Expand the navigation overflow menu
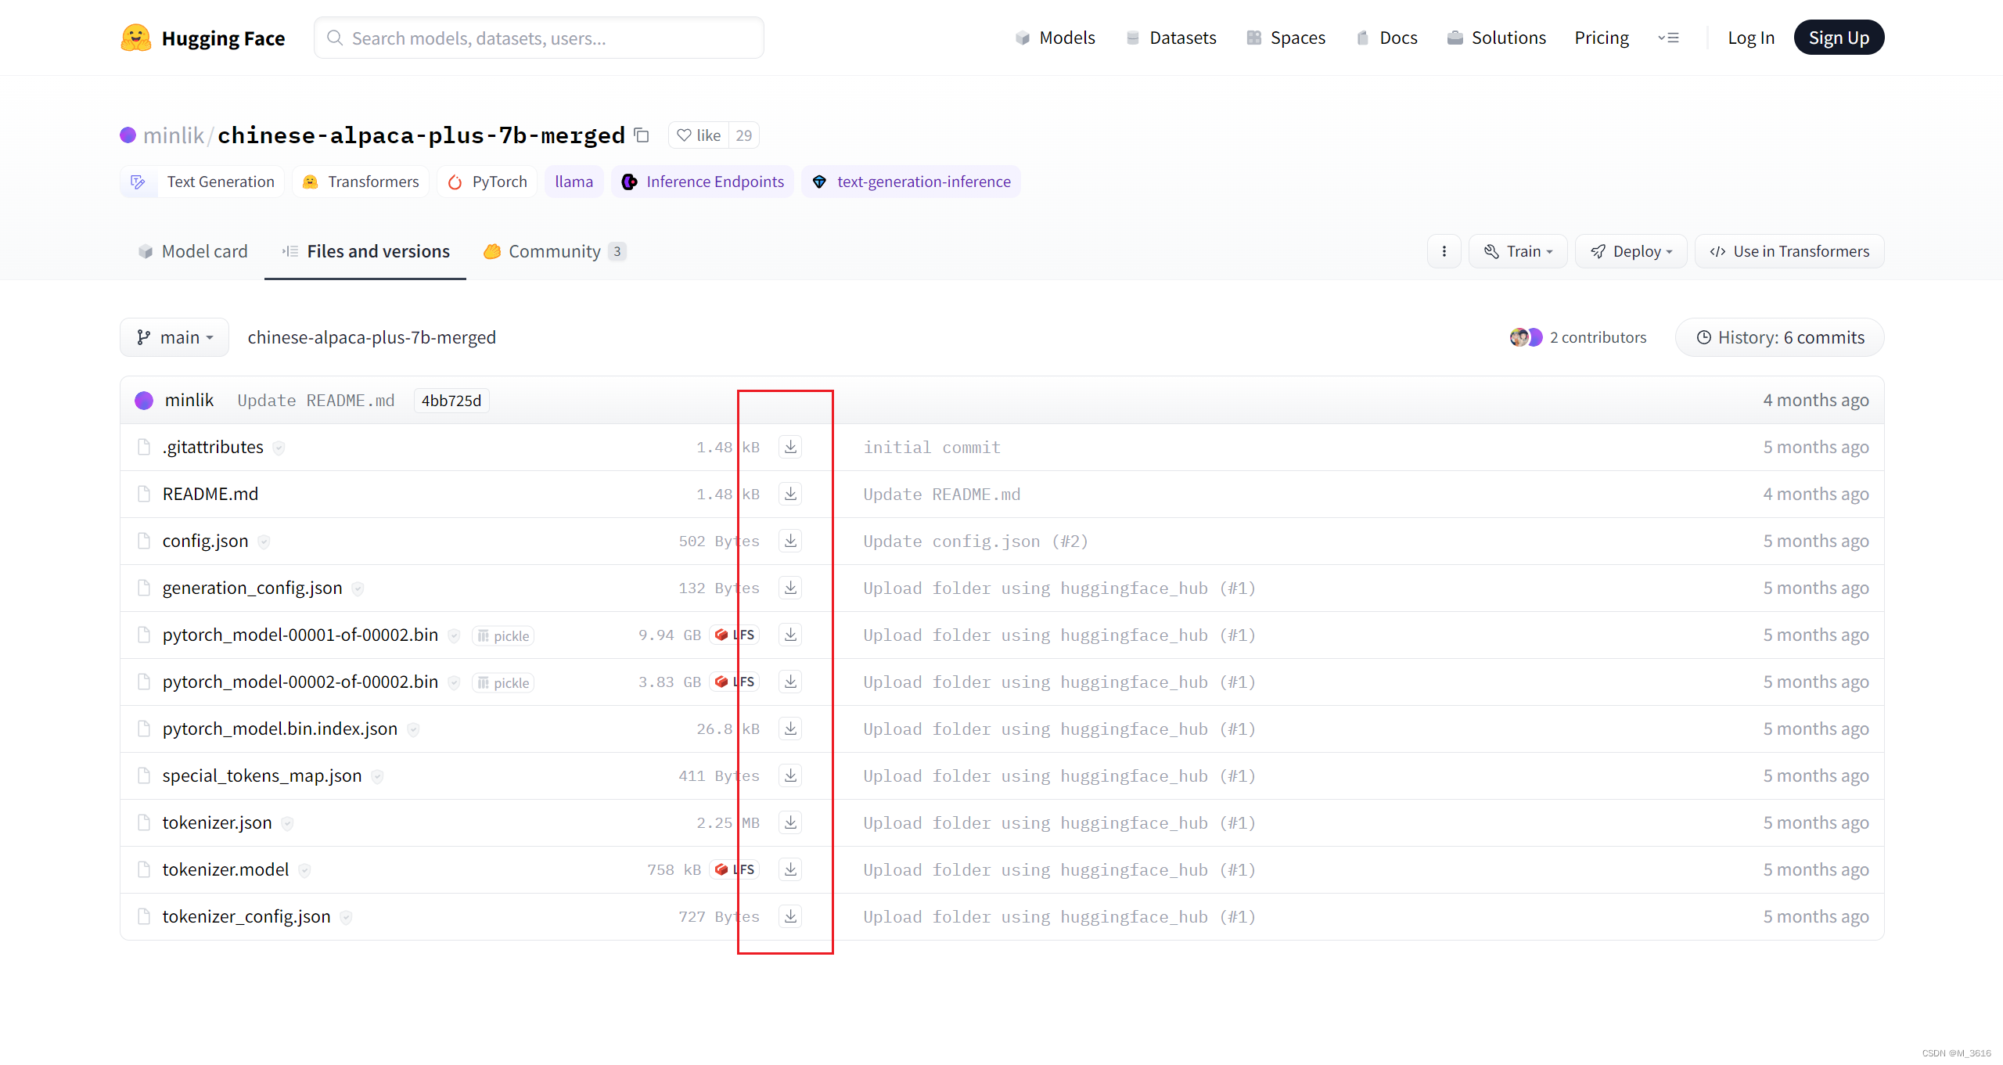Screen dimensions: 2003x1065 coord(1668,38)
